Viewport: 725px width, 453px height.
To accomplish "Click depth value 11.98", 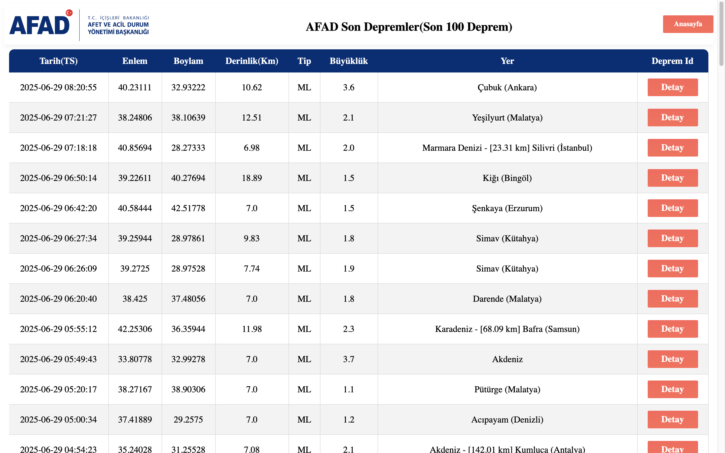I will (x=252, y=329).
